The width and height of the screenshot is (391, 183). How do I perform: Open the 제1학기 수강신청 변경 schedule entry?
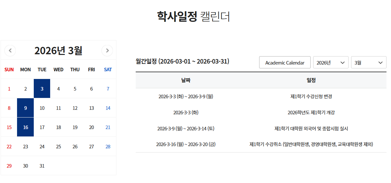point(311,96)
